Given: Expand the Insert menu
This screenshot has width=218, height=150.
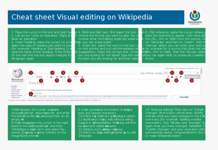Looking at the screenshot, I should (x=77, y=77).
